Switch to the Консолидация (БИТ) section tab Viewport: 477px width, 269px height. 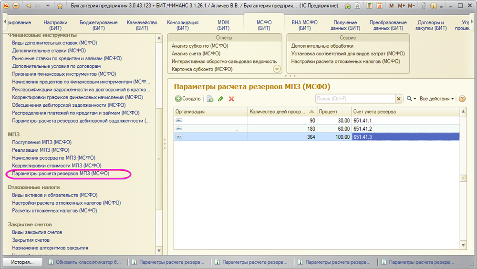[183, 25]
